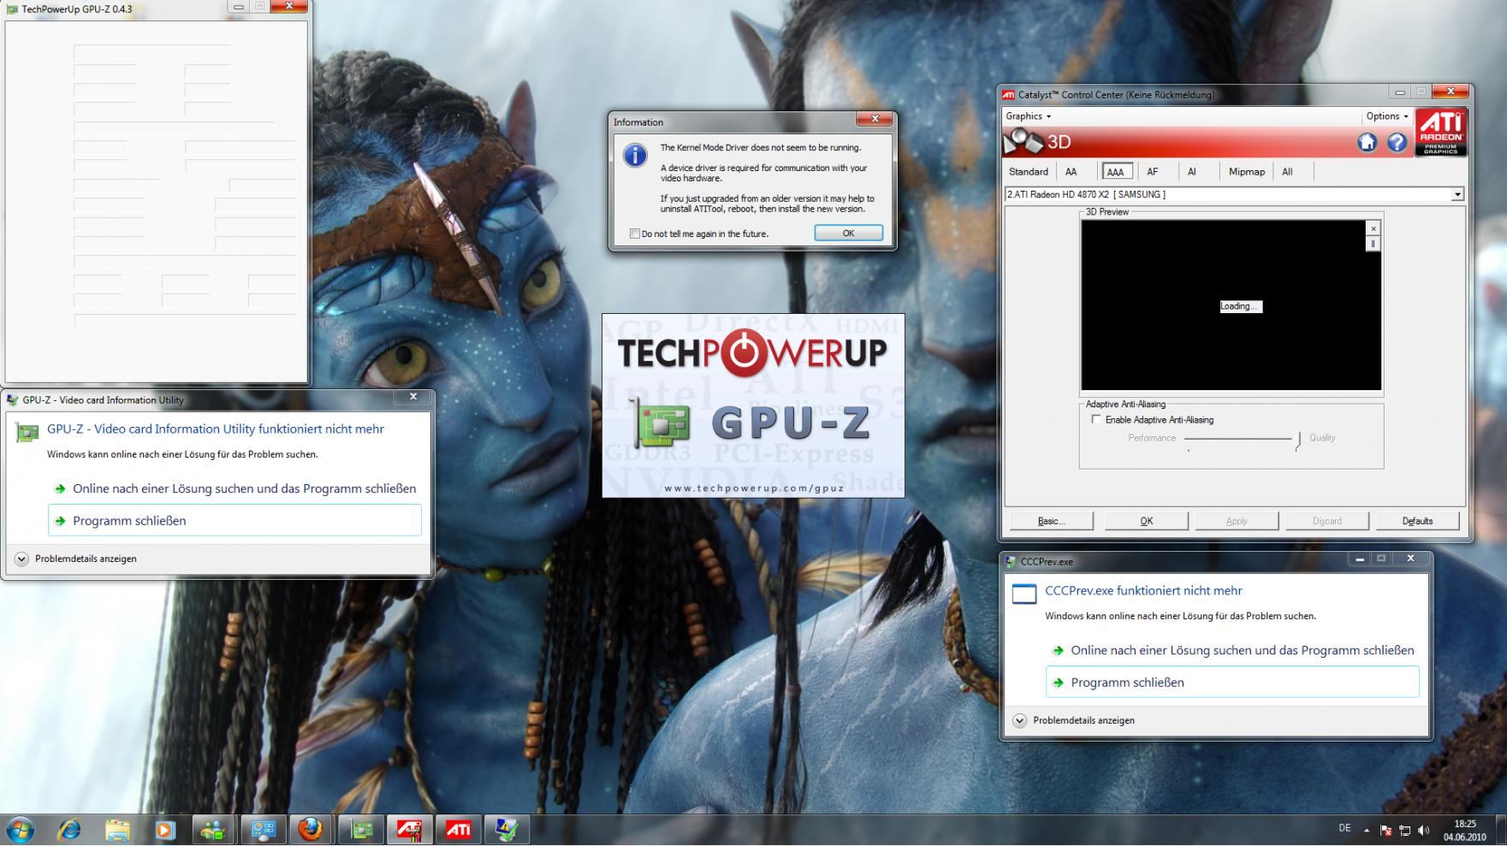Image resolution: width=1507 pixels, height=846 pixels.
Task: Close the 3D Preview with its small x
Action: pos(1373,228)
